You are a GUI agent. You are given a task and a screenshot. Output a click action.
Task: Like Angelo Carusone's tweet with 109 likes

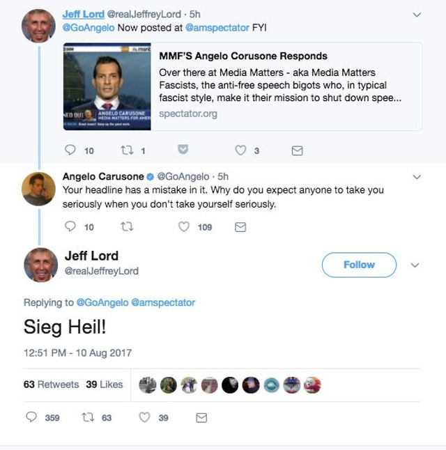(x=185, y=227)
